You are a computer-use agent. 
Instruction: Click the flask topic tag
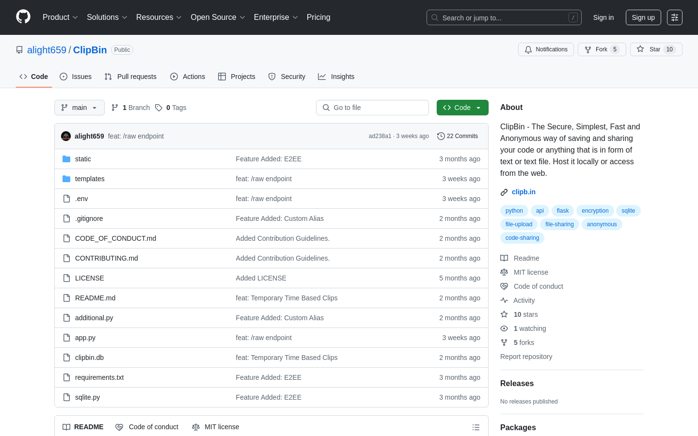tap(563, 211)
